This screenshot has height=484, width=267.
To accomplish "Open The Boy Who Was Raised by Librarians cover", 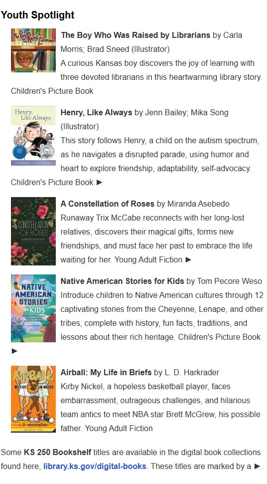I will coord(33,50).
